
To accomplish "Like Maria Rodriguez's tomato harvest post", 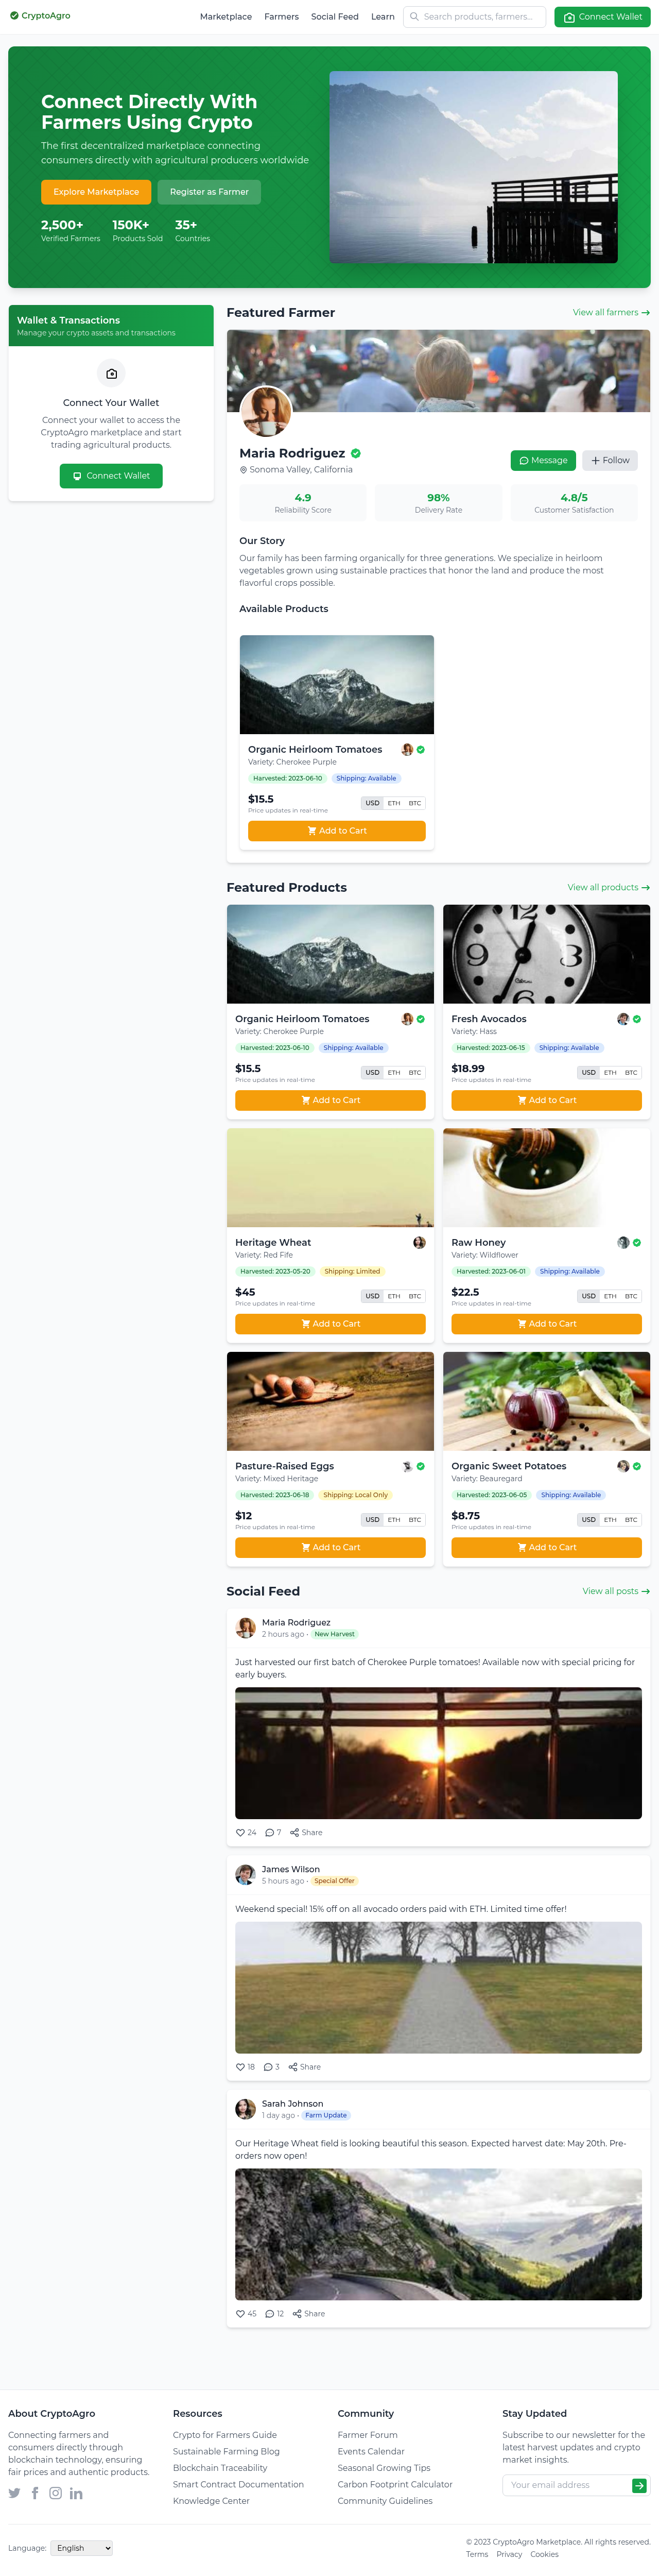I will click(240, 1832).
